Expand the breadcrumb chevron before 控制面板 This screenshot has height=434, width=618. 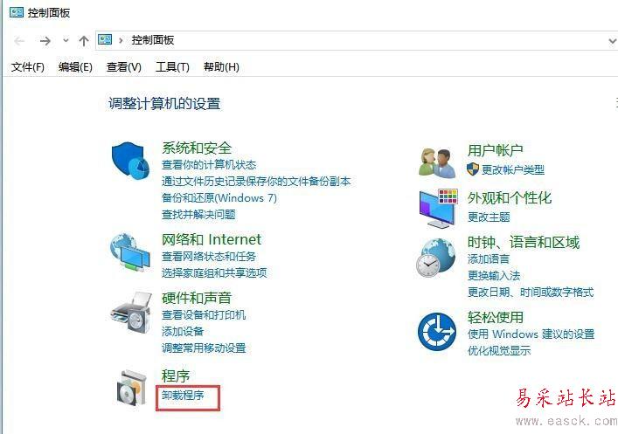click(x=121, y=40)
